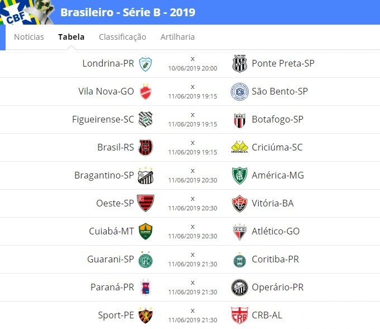
Task: Switch to the Classificação tab
Action: click(122, 37)
